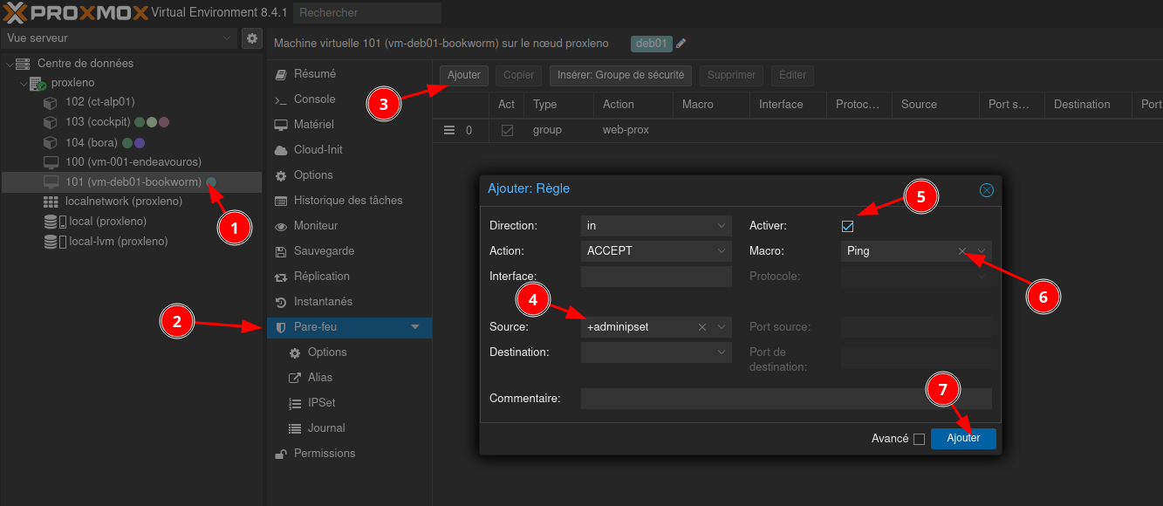Clear the +adminipset source with X icon

[x=702, y=327]
